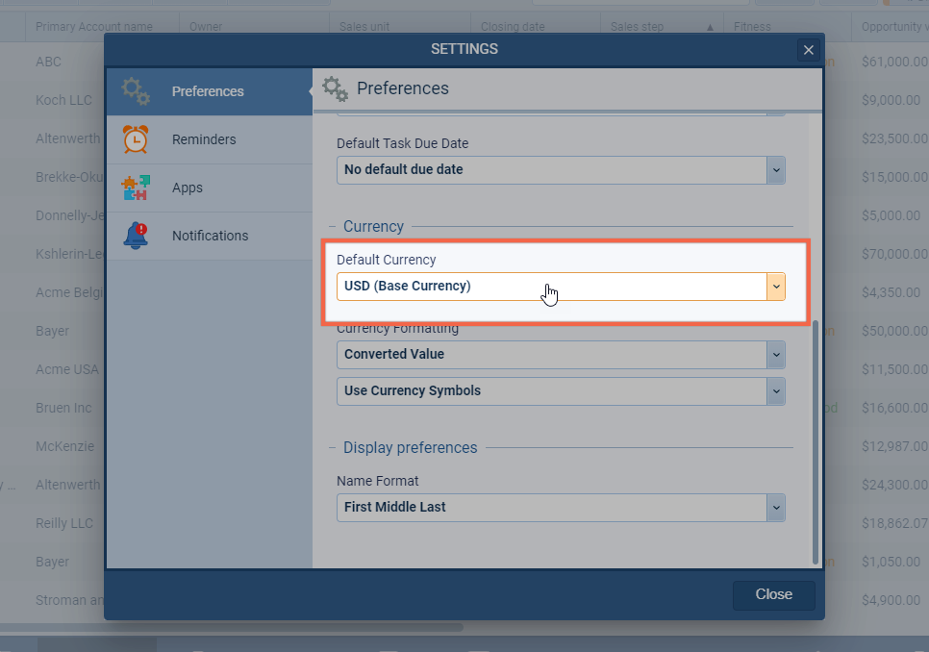Click the alarm clock Reminders icon

tap(136, 139)
